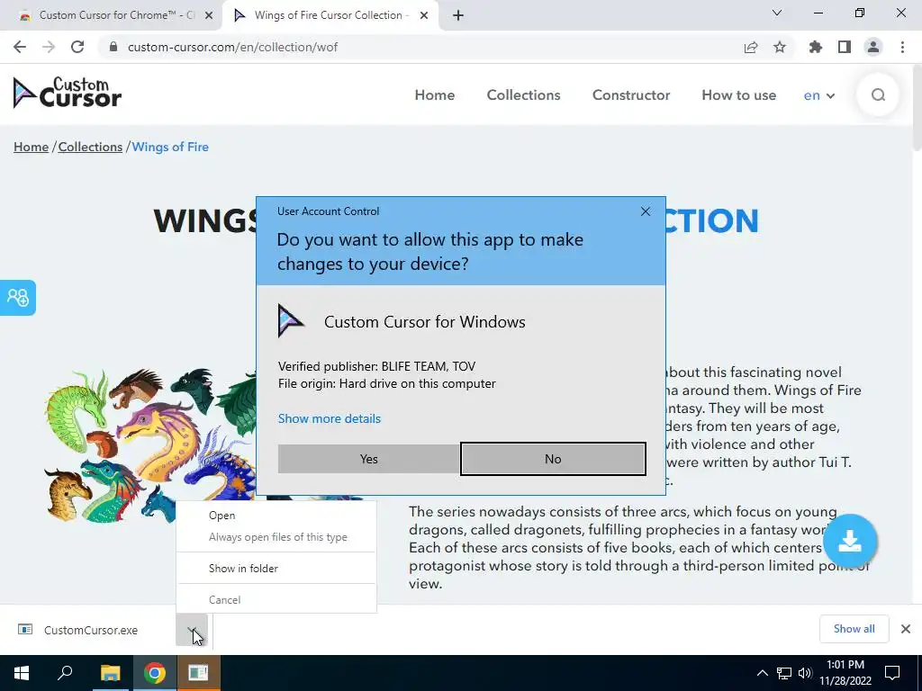Click the Chrome tab search chevron

click(x=777, y=13)
